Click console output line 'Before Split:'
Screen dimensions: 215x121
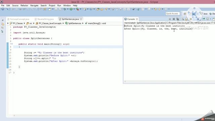click(x=154, y=26)
